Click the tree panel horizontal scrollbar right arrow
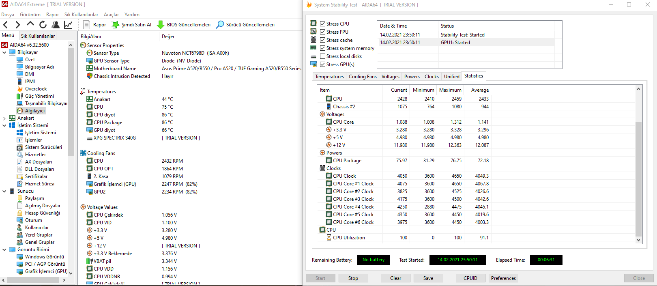 [64, 280]
